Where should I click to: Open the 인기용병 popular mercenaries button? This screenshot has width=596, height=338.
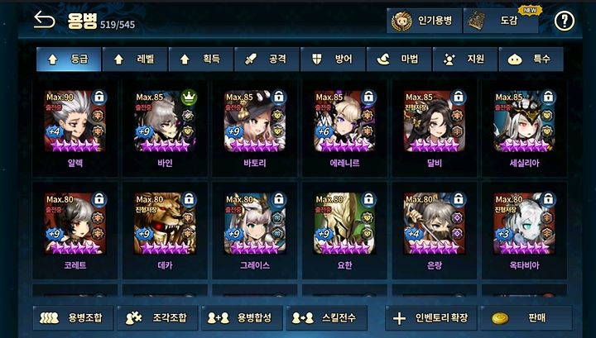pos(424,21)
